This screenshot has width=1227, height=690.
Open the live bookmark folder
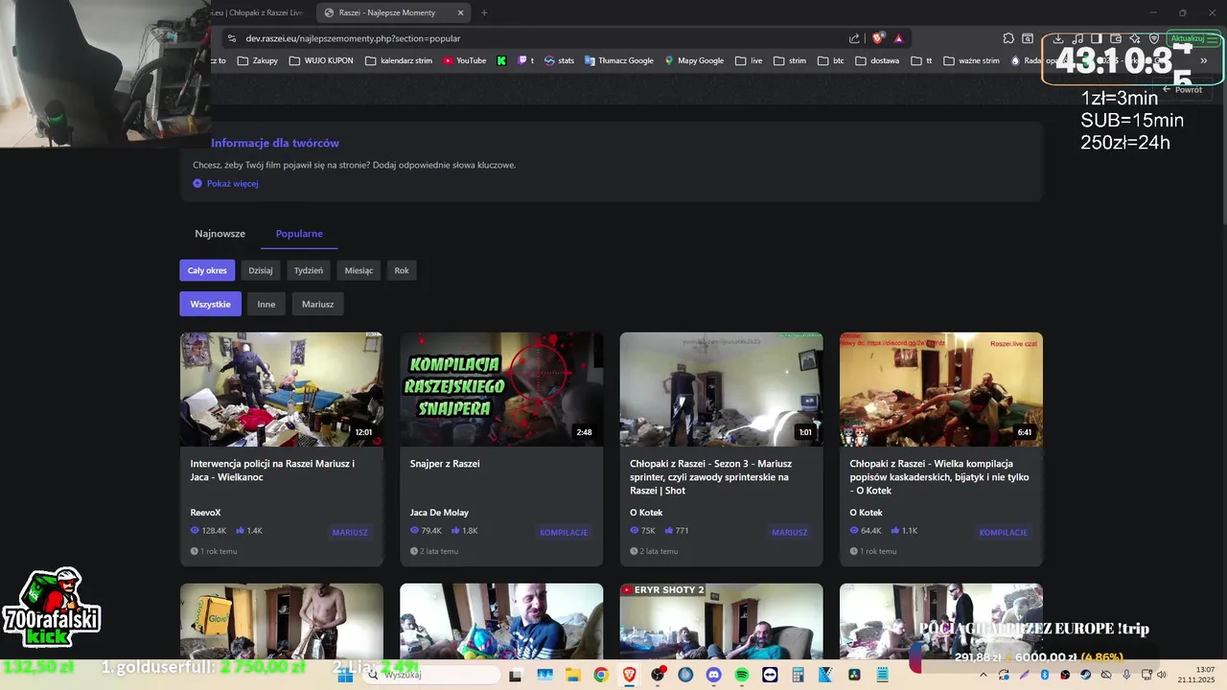point(749,60)
